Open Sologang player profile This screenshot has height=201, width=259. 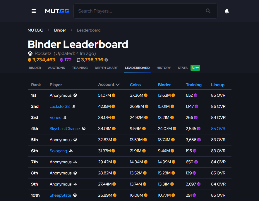click(58, 151)
